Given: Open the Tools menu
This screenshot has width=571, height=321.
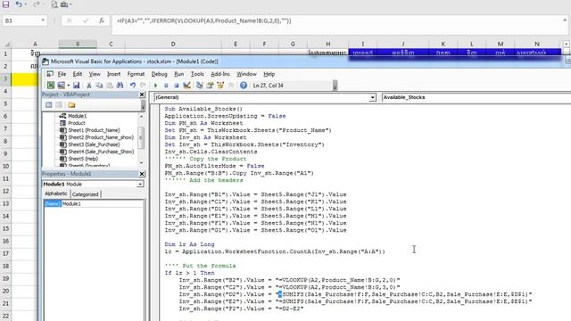Looking at the screenshot, I should click(x=197, y=74).
